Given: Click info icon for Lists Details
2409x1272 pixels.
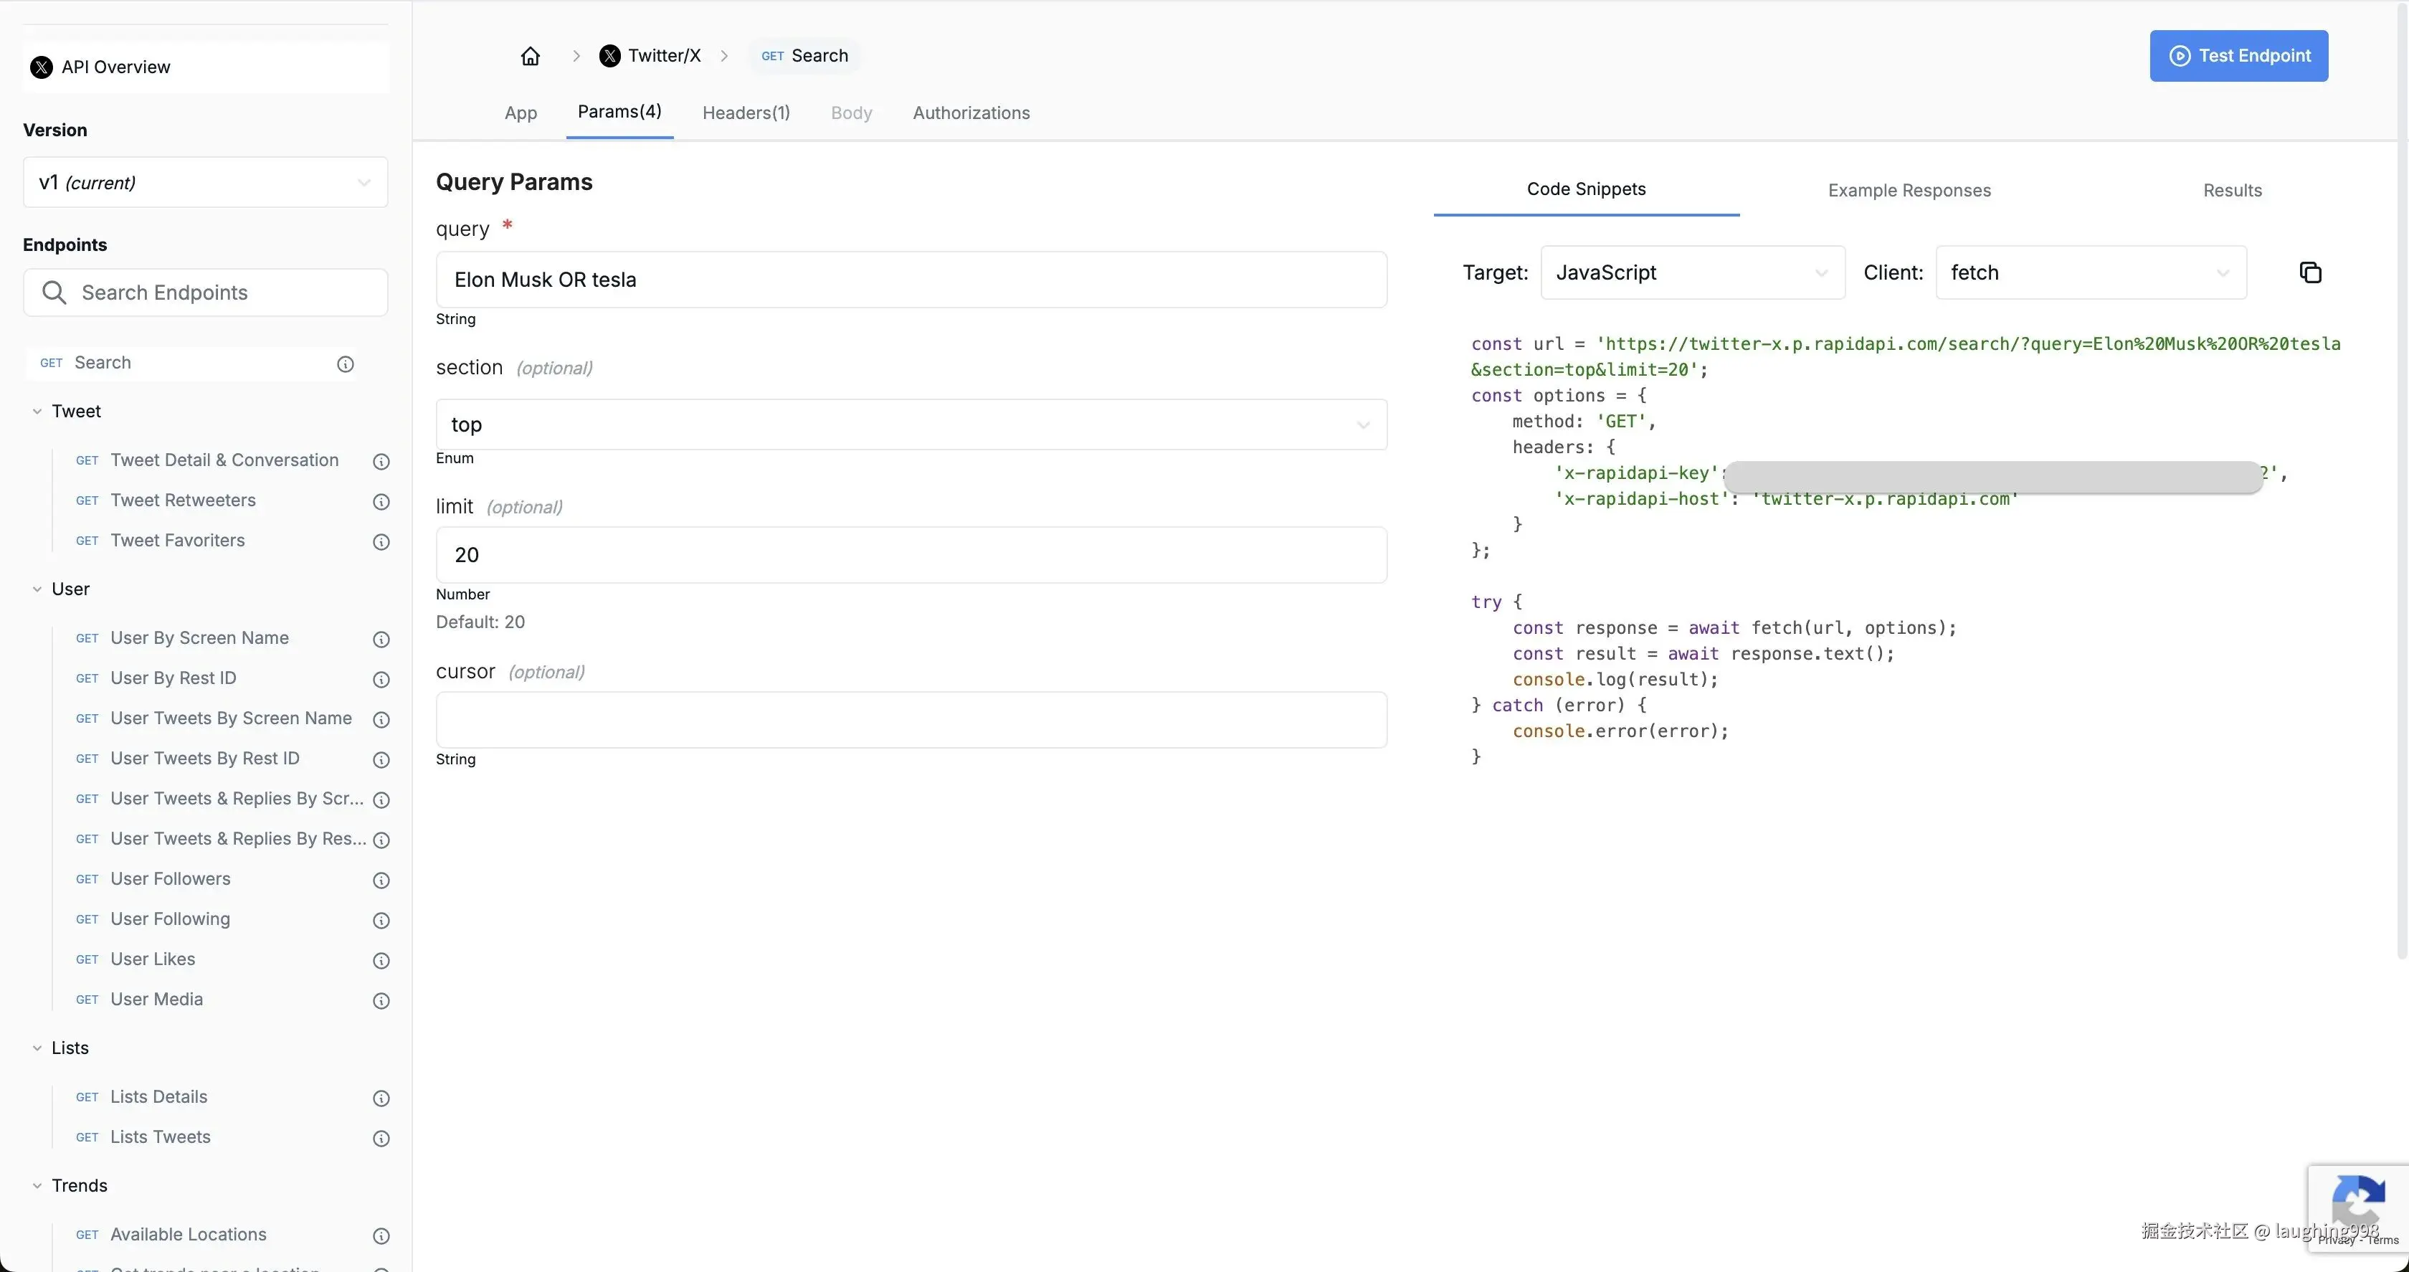Looking at the screenshot, I should [x=381, y=1098].
